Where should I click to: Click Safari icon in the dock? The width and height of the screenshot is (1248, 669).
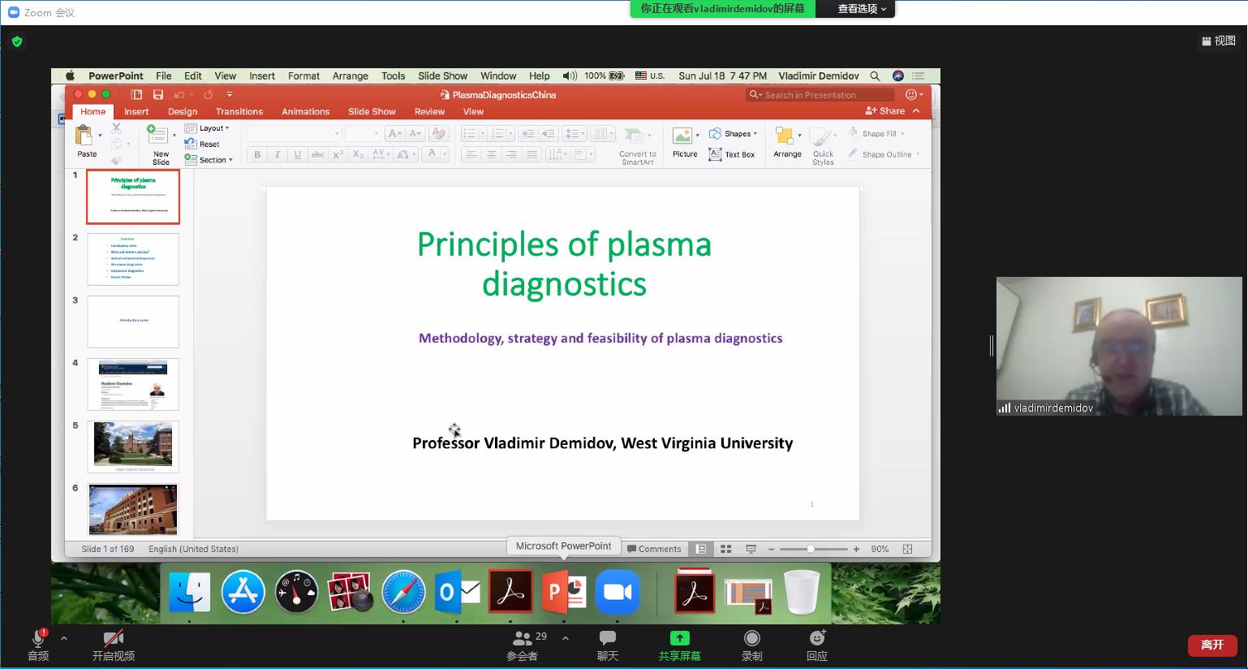pyautogui.click(x=403, y=593)
